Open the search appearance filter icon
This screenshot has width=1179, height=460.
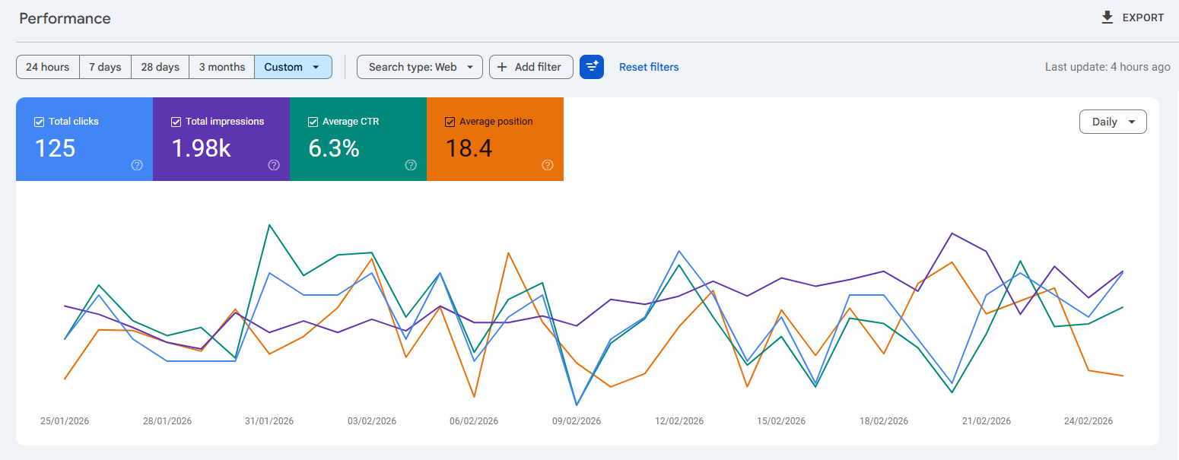pyautogui.click(x=592, y=67)
